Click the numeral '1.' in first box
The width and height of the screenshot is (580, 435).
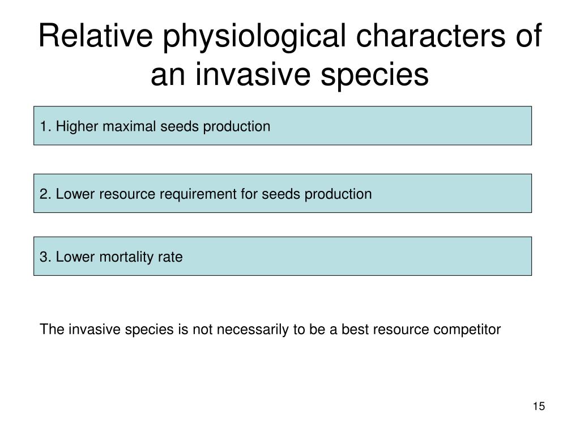point(45,126)
